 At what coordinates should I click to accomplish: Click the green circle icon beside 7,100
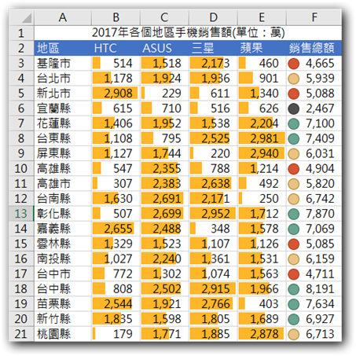click(x=294, y=123)
